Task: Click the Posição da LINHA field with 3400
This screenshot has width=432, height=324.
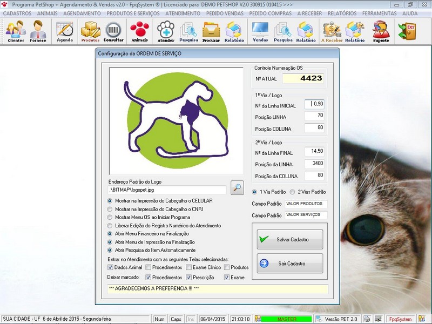Action: click(x=314, y=164)
